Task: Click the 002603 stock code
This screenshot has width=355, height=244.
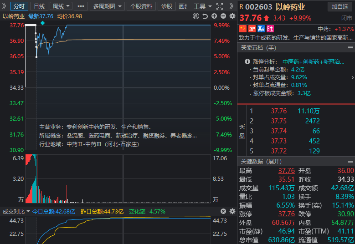Action: tap(258, 7)
